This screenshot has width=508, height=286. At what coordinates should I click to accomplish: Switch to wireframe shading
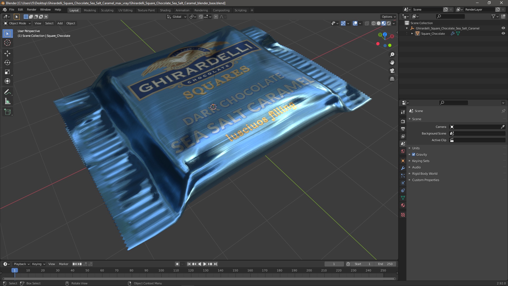[374, 23]
